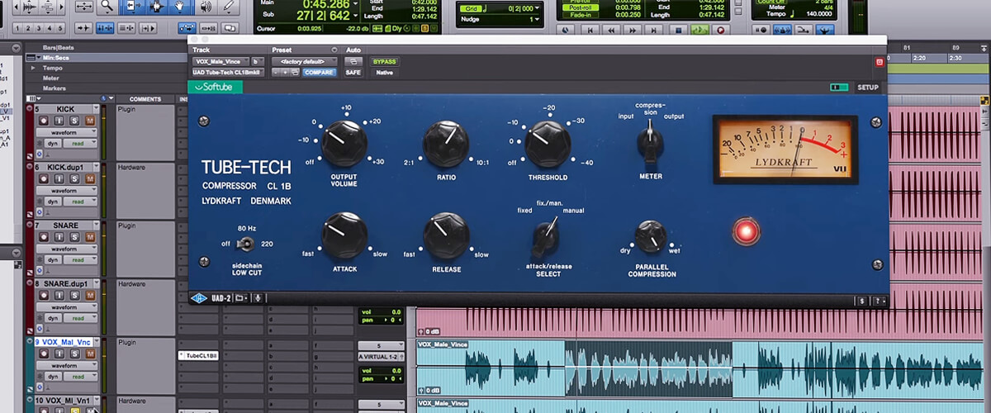Click Go to End transport button
The width and height of the screenshot is (991, 413).
coord(654,30)
